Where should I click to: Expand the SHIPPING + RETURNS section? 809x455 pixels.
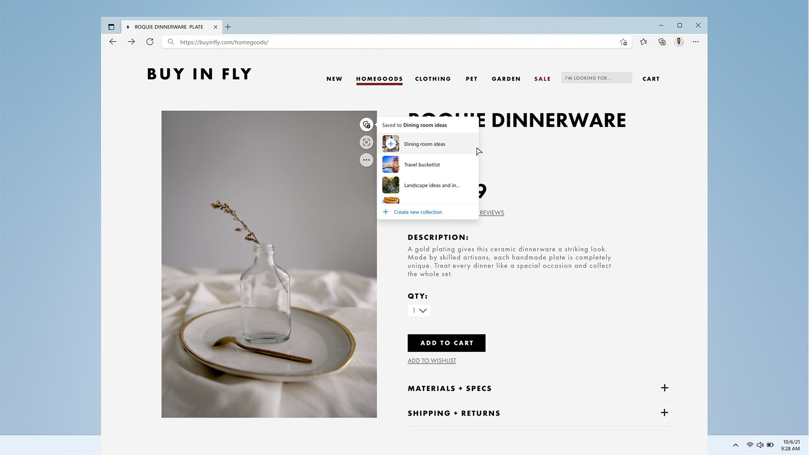pos(664,412)
